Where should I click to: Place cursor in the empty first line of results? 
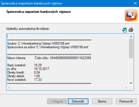click(68, 36)
